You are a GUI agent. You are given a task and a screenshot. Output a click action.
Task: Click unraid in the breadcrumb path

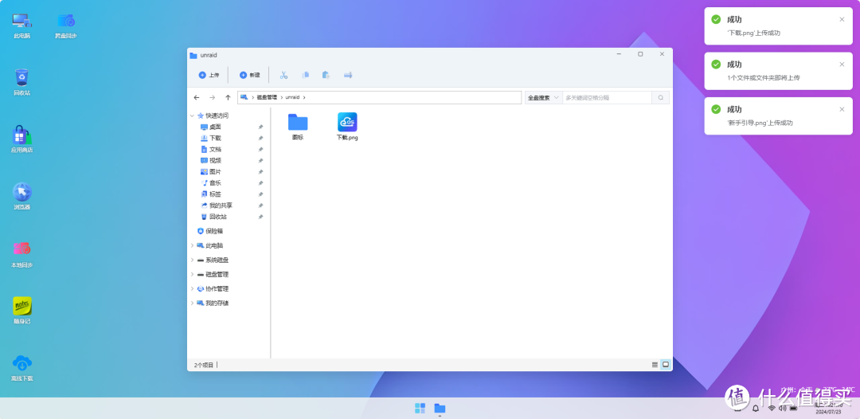click(293, 98)
